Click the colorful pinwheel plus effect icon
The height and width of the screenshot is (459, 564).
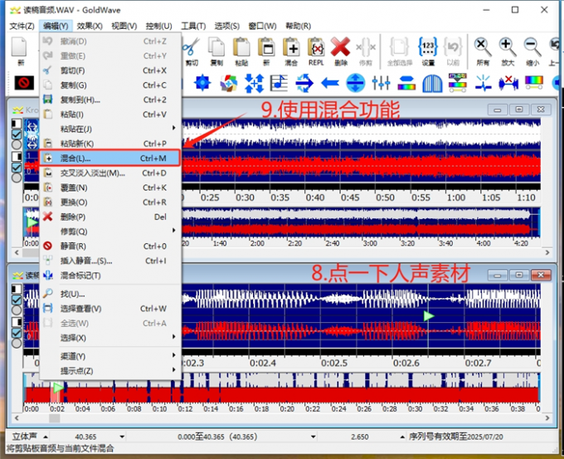229,83
